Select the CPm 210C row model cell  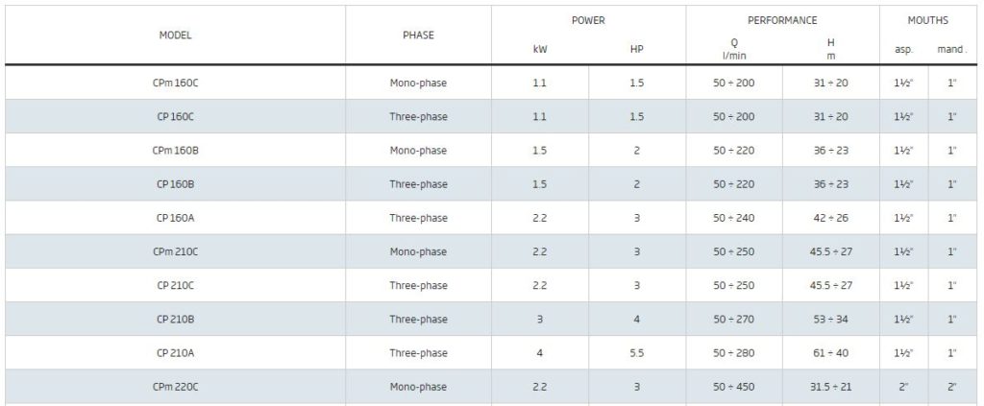[x=175, y=251]
